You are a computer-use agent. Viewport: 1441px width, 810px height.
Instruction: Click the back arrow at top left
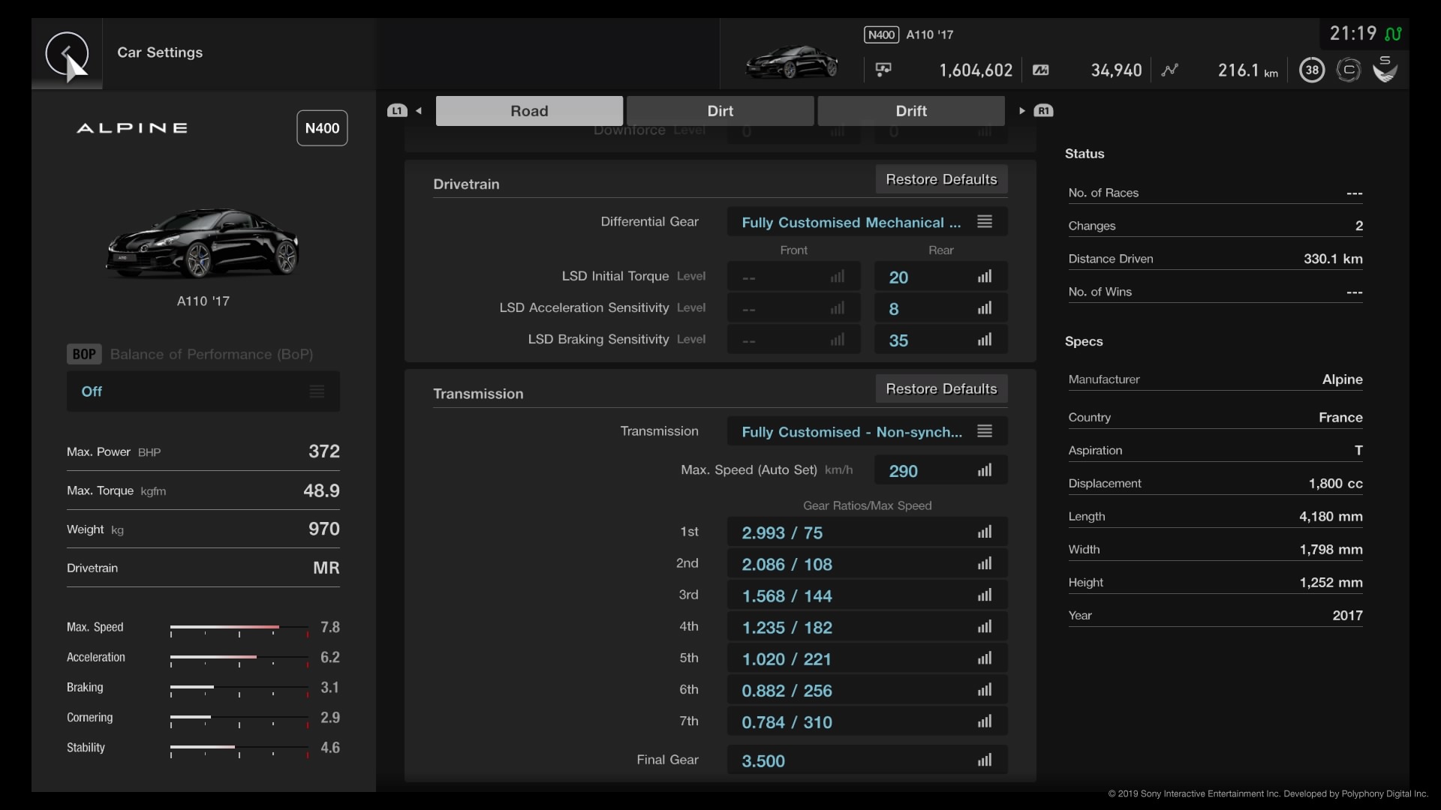68,55
